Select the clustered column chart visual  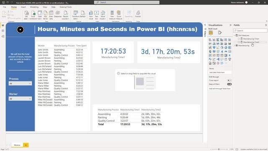(x=222, y=40)
